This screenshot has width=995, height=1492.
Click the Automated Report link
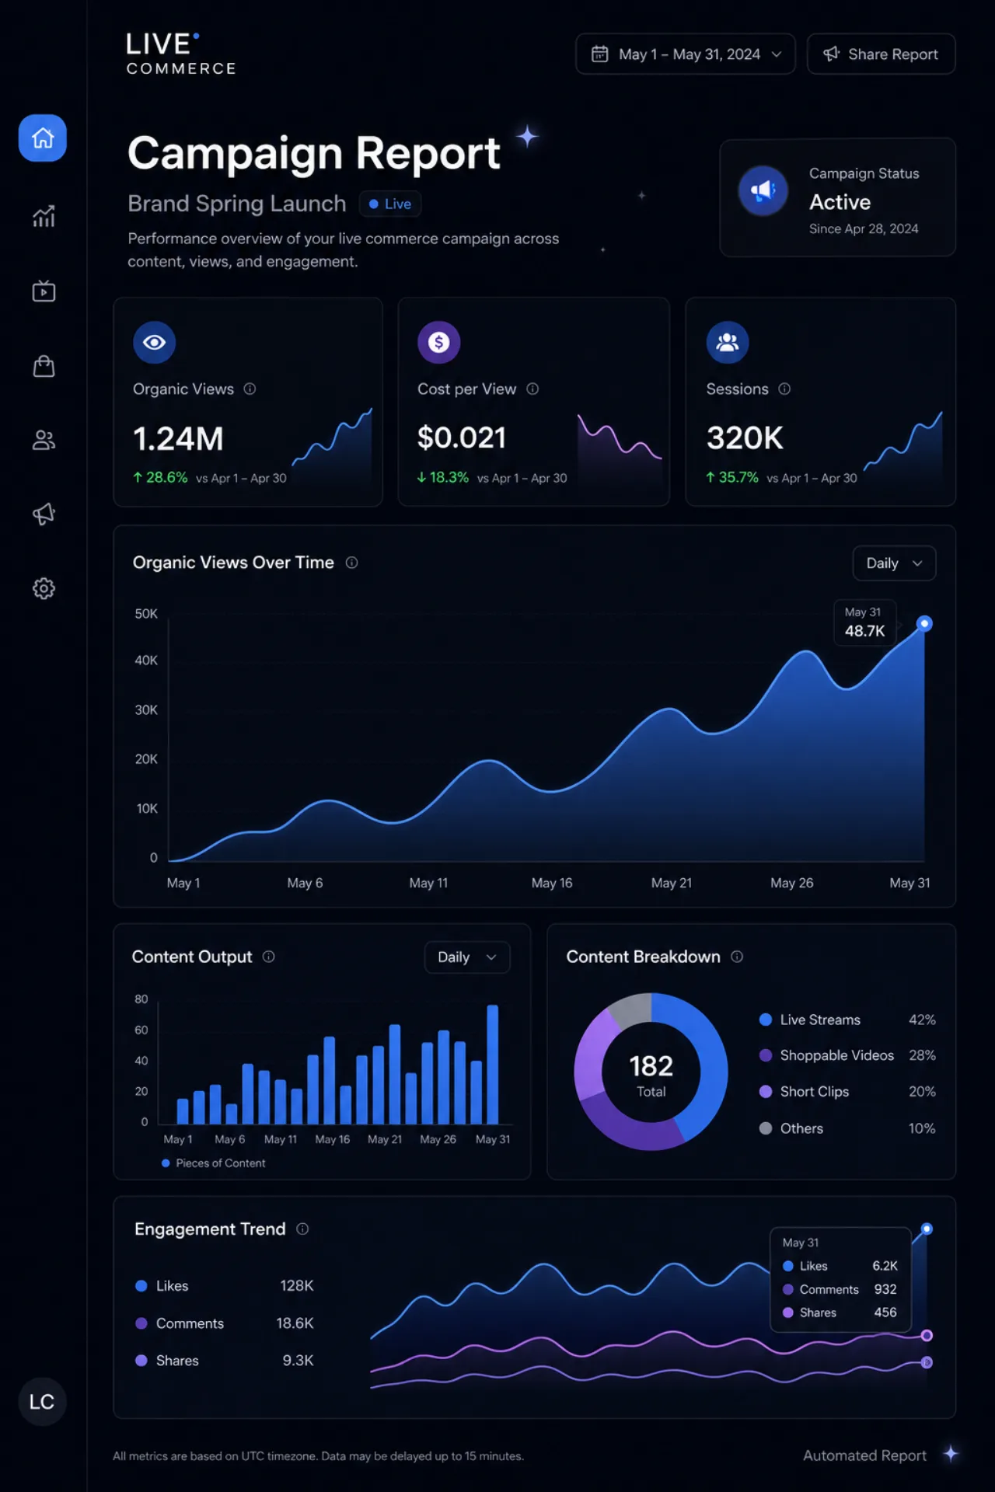[x=864, y=1455]
